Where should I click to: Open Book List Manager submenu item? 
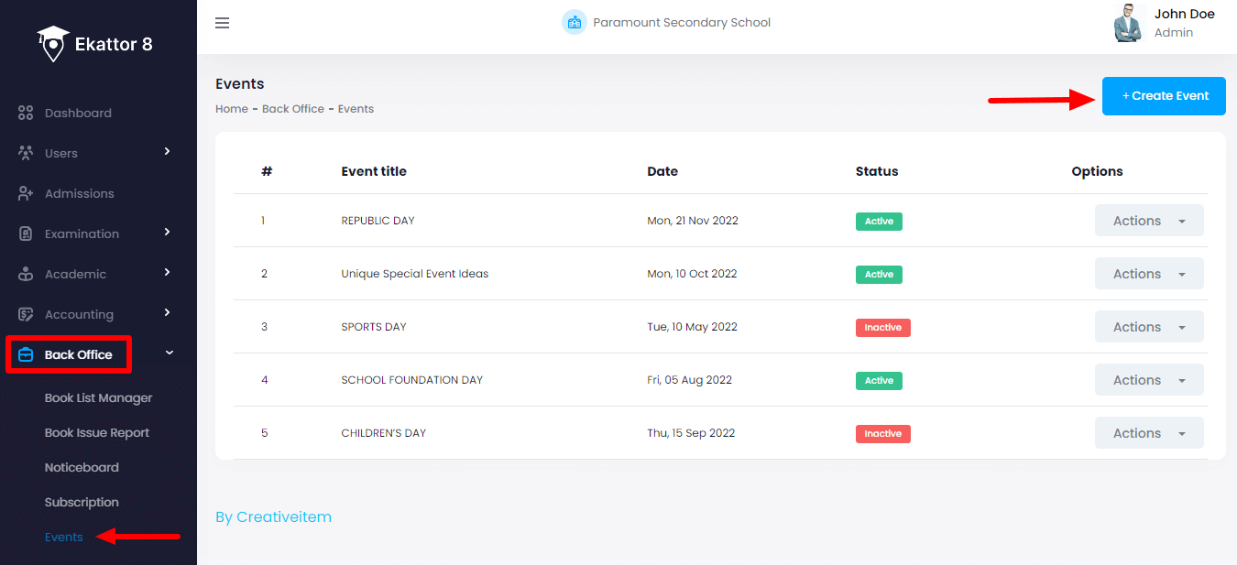[x=98, y=398]
